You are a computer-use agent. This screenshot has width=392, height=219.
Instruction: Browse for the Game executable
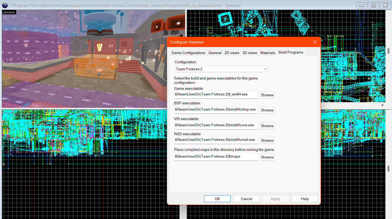(267, 95)
